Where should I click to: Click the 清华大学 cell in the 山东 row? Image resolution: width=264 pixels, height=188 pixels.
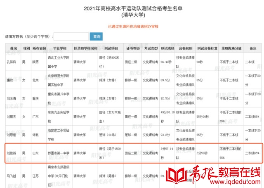point(80,153)
